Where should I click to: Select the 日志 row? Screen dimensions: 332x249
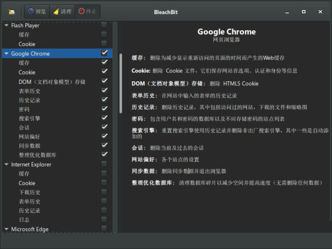tap(24, 220)
